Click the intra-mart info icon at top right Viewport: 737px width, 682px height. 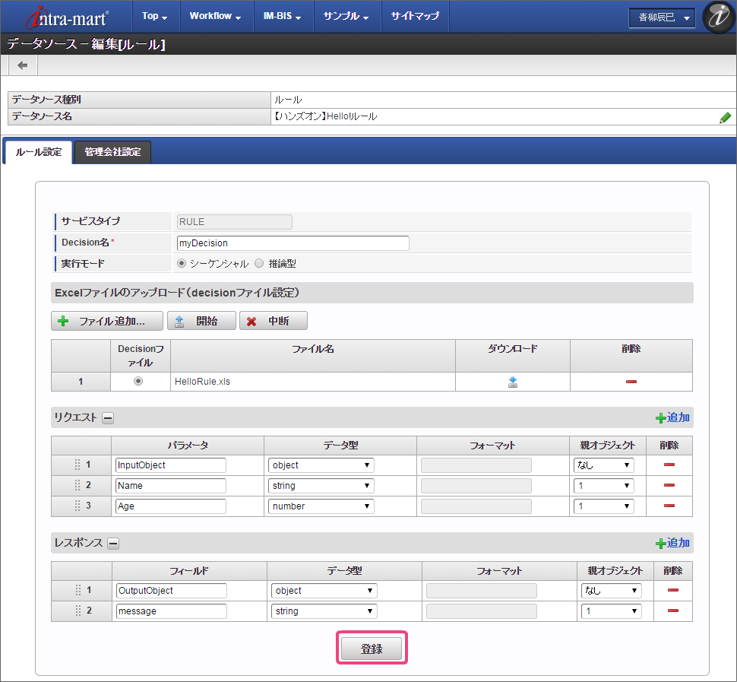pos(717,17)
